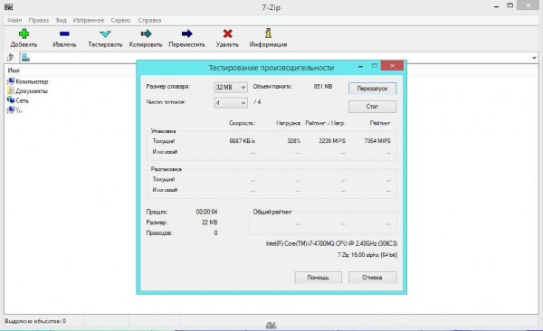Click the 851 MB memory usage value
This screenshot has width=543, height=331.
point(323,87)
